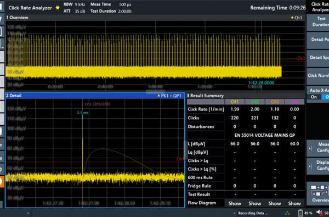Viewport: 329px width, 217px height.
Task: Select the CH1 column header in Result Summary
Action: pyautogui.click(x=235, y=102)
